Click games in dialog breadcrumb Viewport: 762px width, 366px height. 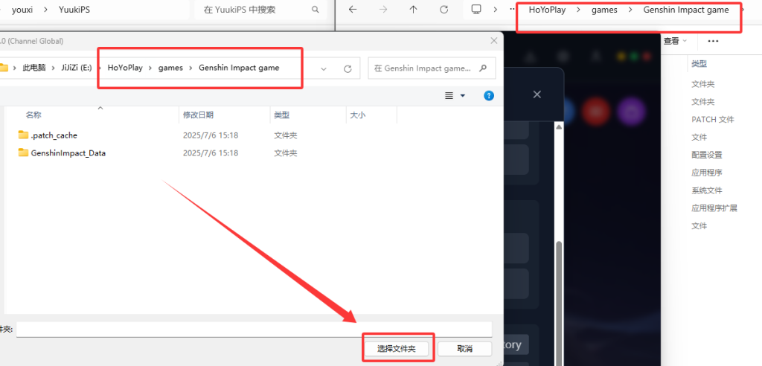tap(170, 68)
